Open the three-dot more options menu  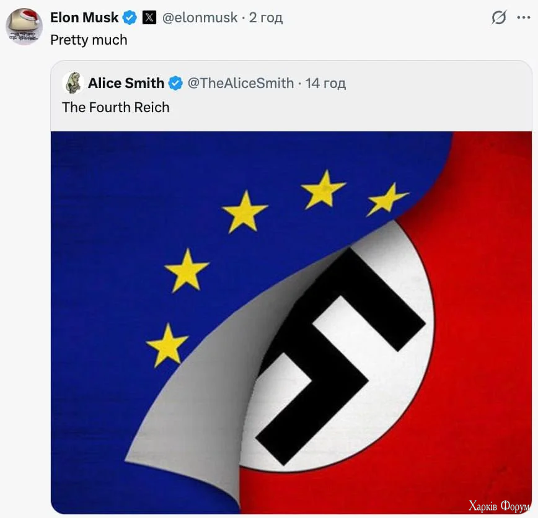tap(523, 18)
